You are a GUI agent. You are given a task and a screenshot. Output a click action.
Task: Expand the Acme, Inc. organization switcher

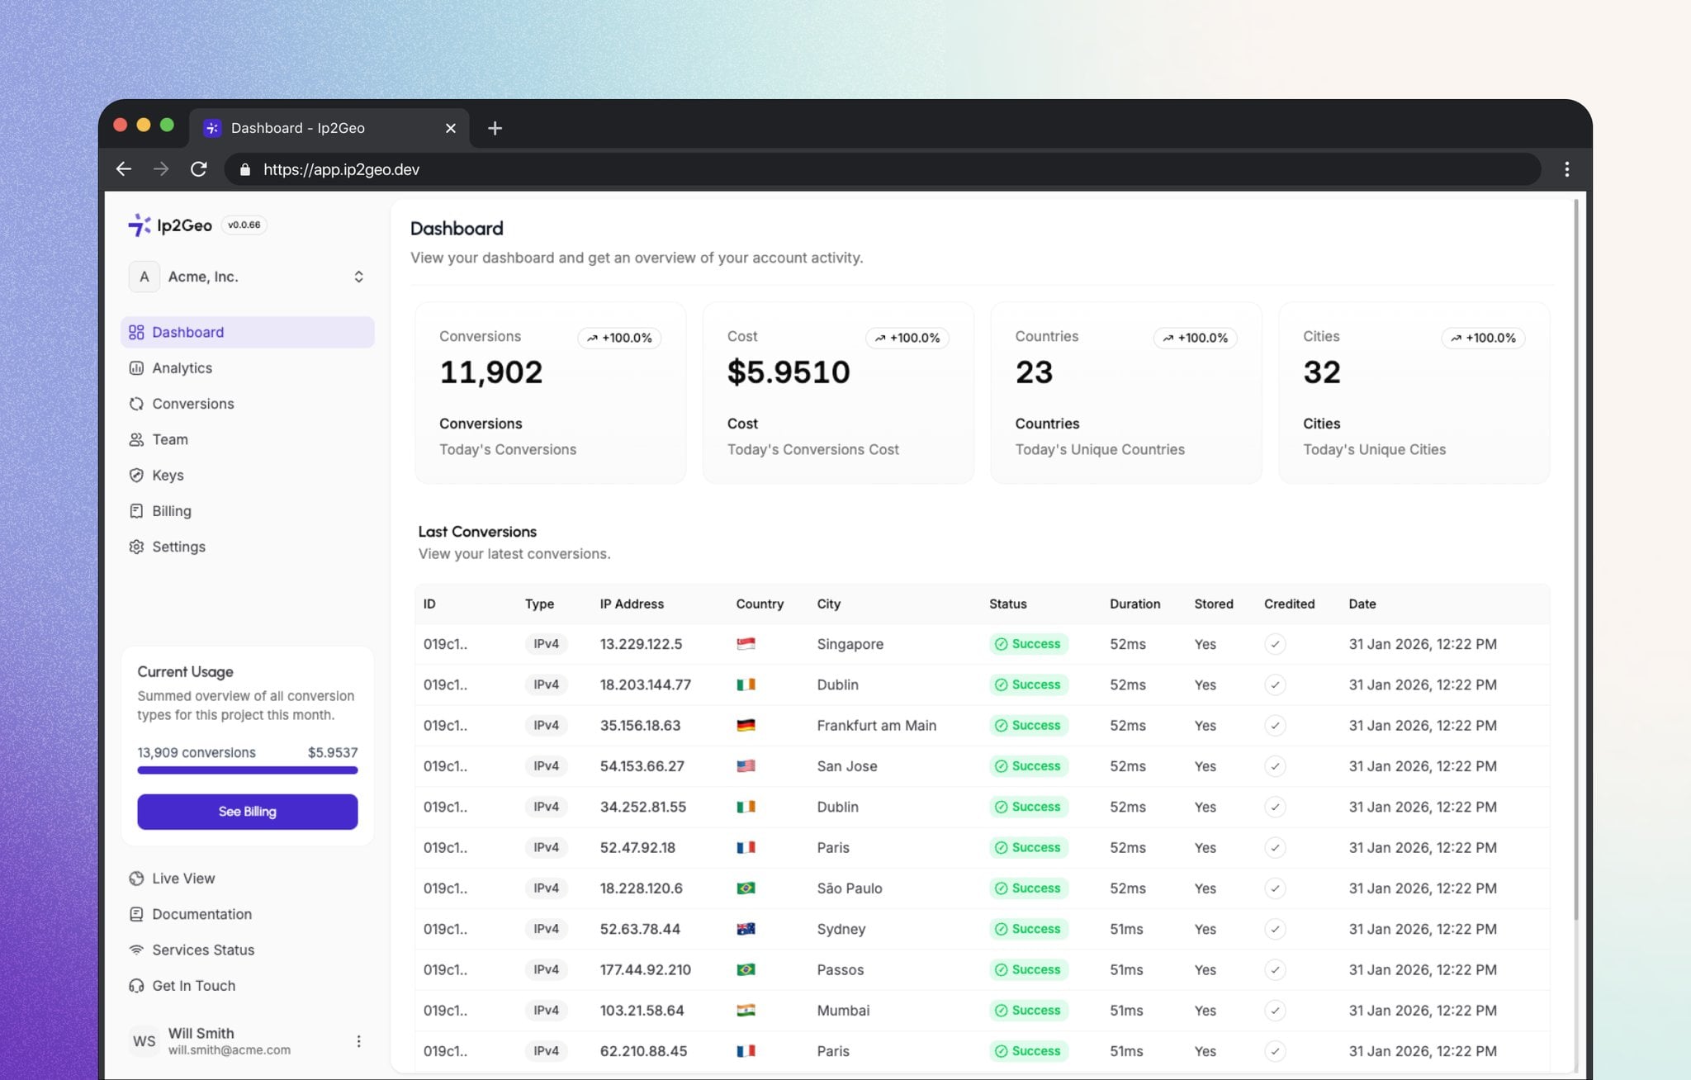coord(358,277)
